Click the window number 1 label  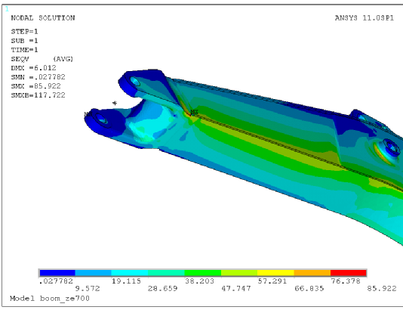7,9
